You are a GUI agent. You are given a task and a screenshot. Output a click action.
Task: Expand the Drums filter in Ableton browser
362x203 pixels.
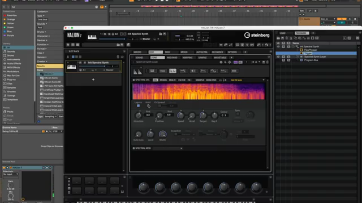coord(41,32)
